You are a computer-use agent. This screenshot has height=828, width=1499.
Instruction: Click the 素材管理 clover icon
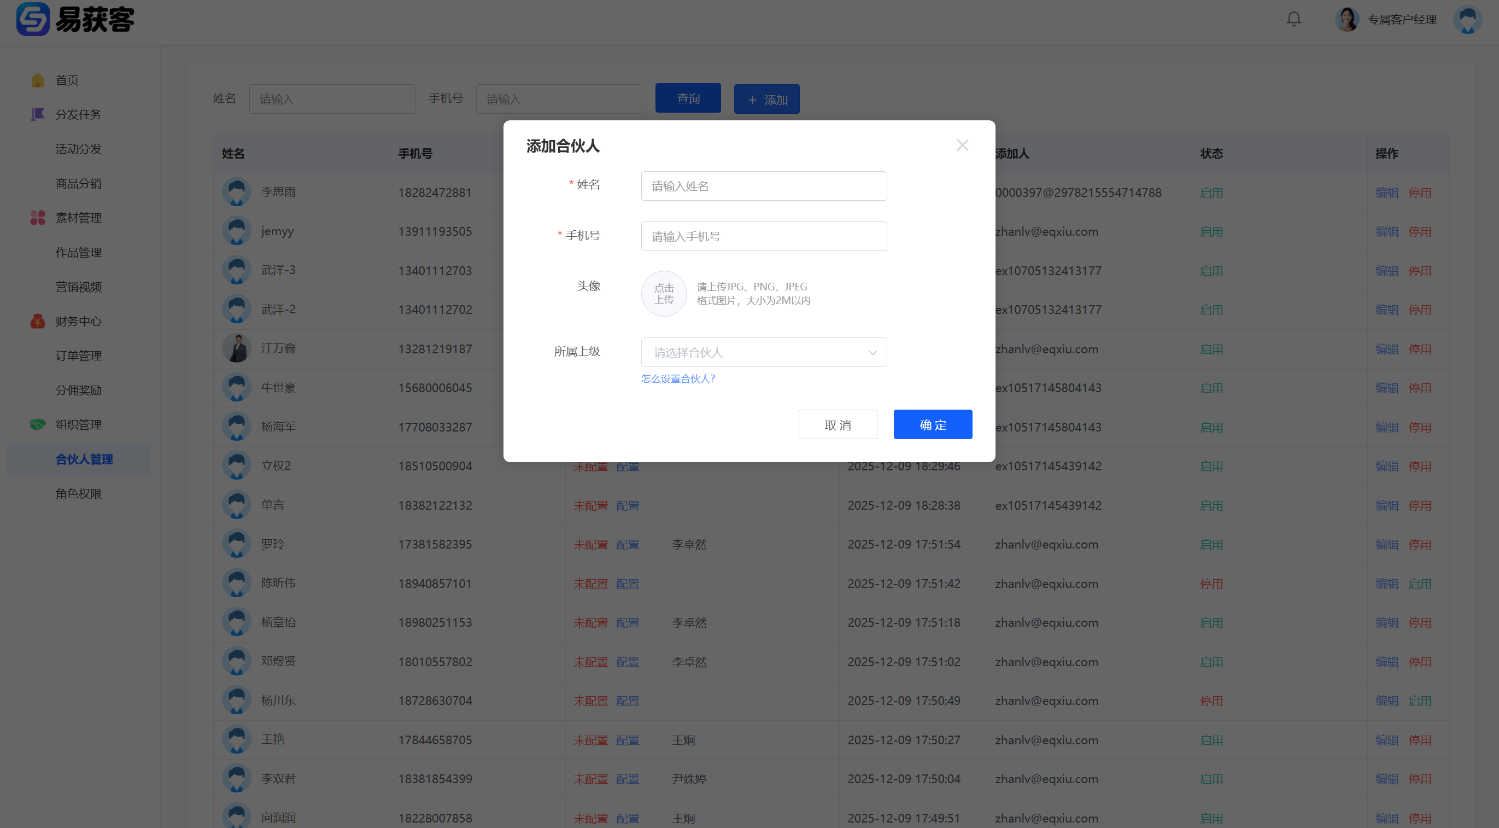38,218
